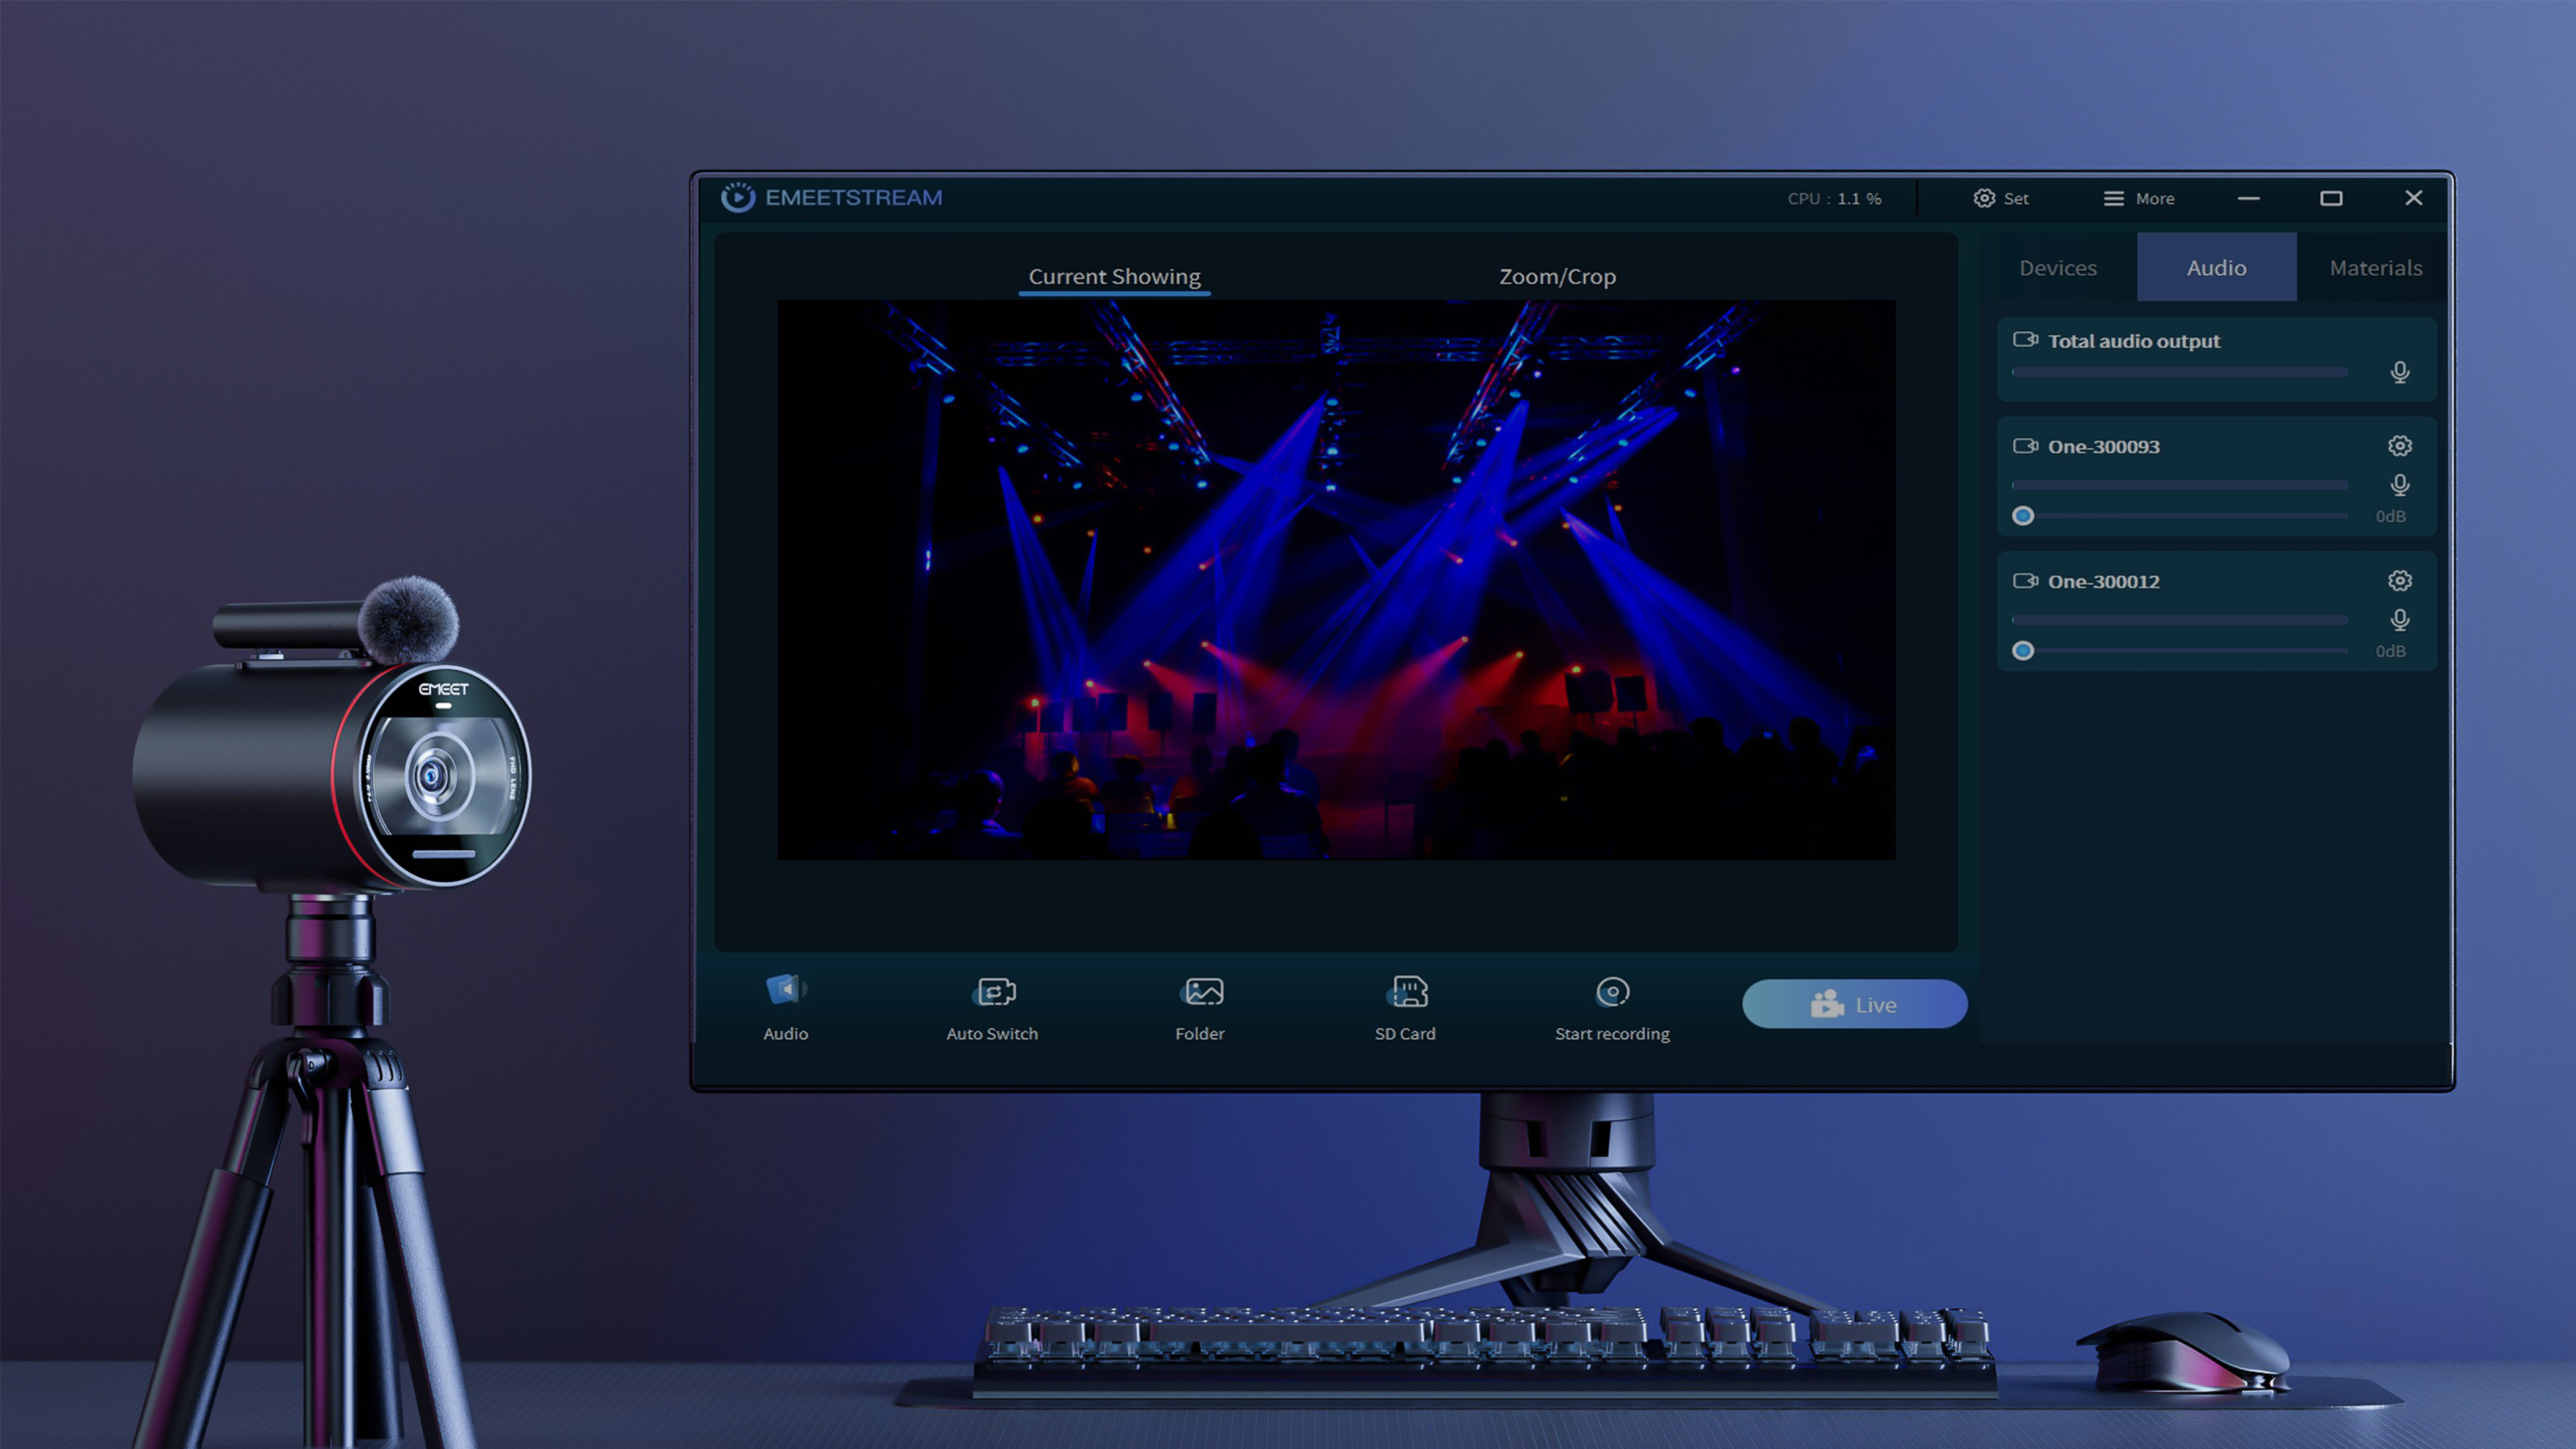Open settings gear for One-300093
This screenshot has height=1449, width=2576.
click(2399, 446)
